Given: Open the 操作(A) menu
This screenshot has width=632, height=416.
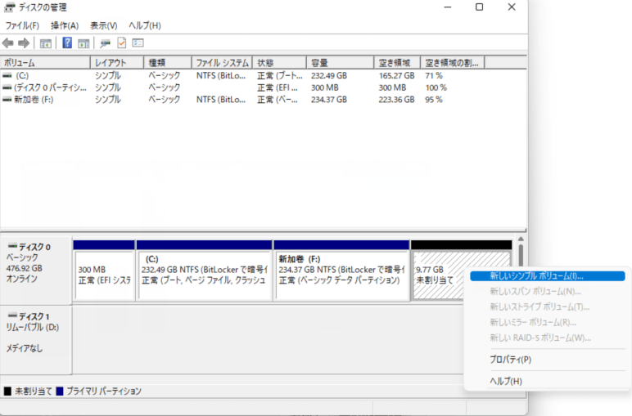Looking at the screenshot, I should click(x=65, y=25).
